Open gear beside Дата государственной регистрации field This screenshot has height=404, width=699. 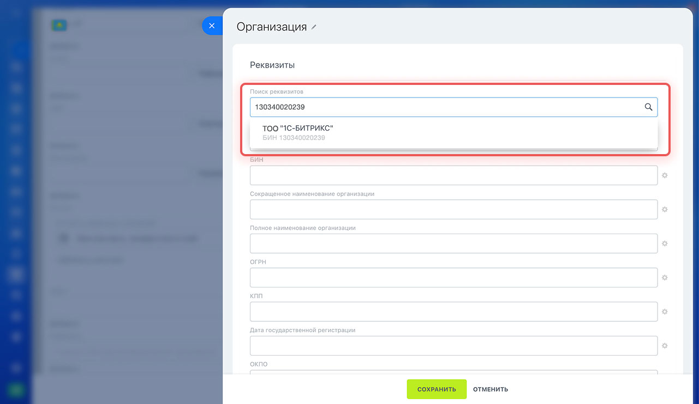coord(665,346)
